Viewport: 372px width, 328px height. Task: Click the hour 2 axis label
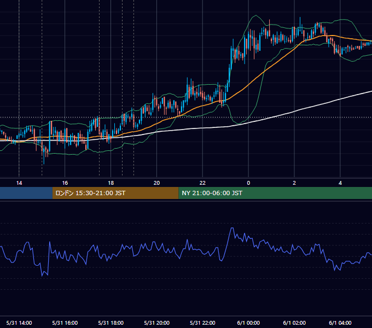click(294, 183)
